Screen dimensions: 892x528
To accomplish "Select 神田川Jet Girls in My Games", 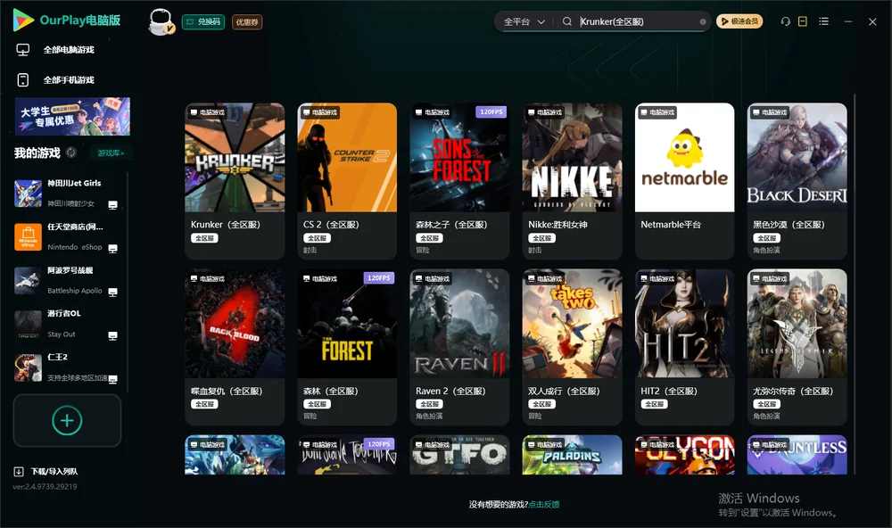I will pos(67,194).
